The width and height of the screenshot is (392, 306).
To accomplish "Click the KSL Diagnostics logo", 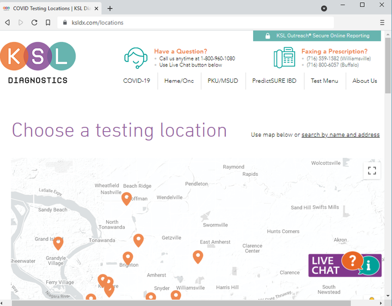I will click(x=38, y=63).
